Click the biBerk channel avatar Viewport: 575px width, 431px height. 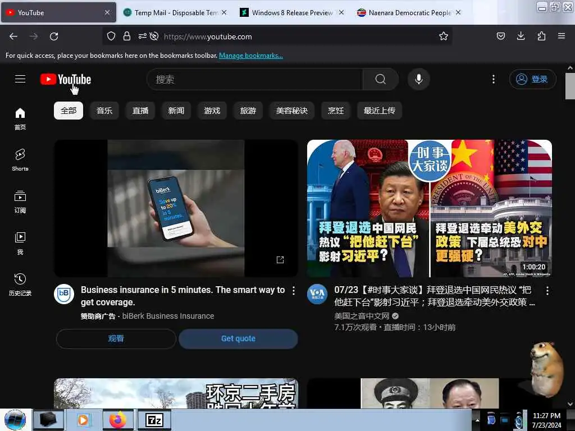coord(64,294)
